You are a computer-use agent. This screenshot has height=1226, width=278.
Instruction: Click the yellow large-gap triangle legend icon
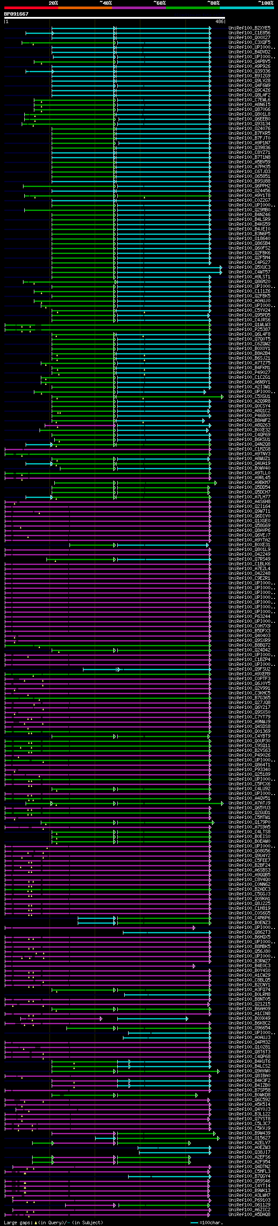tap(36, 1223)
